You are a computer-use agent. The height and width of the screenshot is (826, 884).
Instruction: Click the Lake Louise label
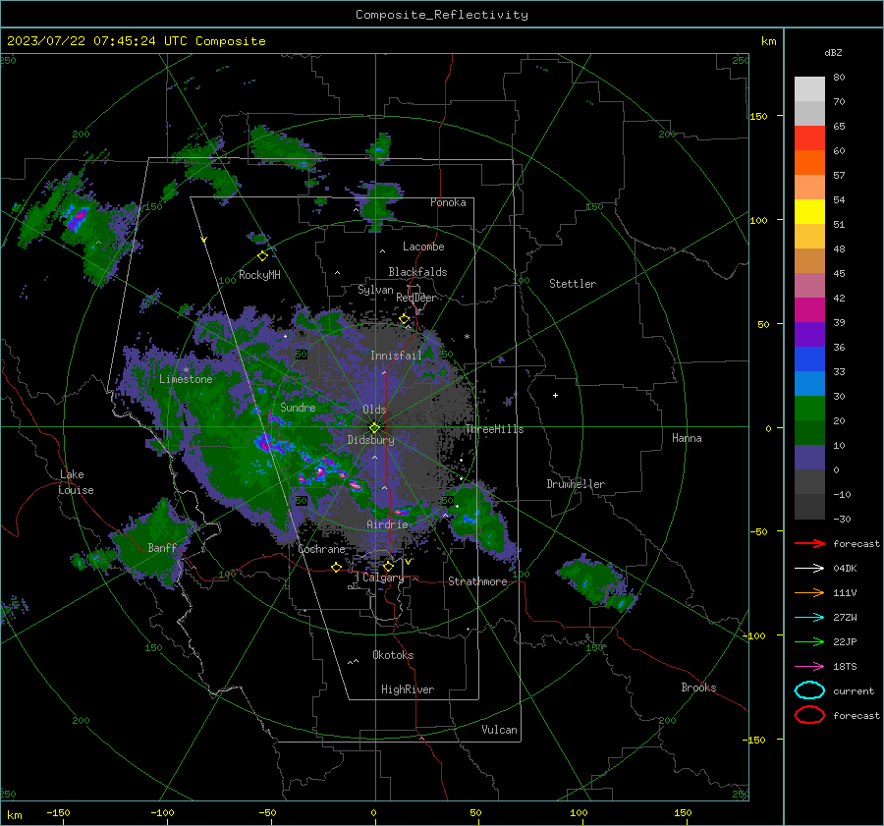76,482
